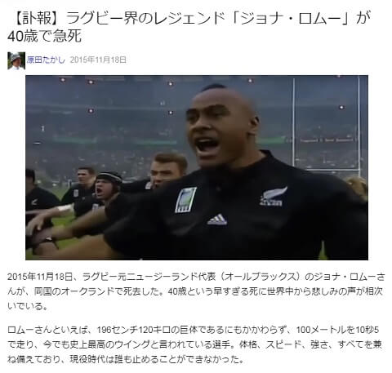Screen dimensions: 392x373
Task: Click the article headline about ジョナ・ロムー
Action: pyautogui.click(x=189, y=27)
